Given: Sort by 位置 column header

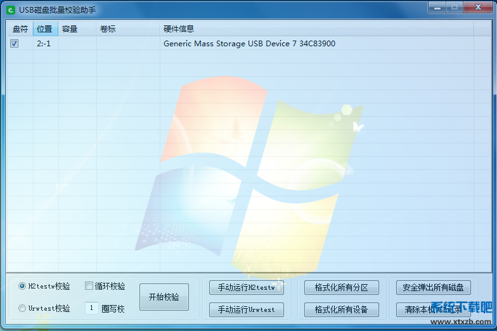Looking at the screenshot, I should [46, 29].
